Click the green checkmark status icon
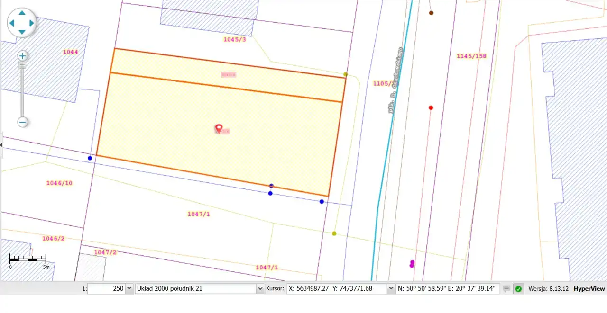607x313 pixels. pos(519,289)
